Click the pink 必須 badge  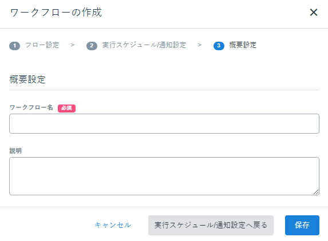coord(66,108)
